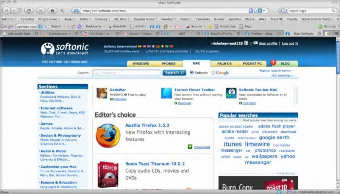Viewport: 340px width, 194px height.
Task: Click the Torrent Finder Toolbar icon
Action: tap(166, 93)
